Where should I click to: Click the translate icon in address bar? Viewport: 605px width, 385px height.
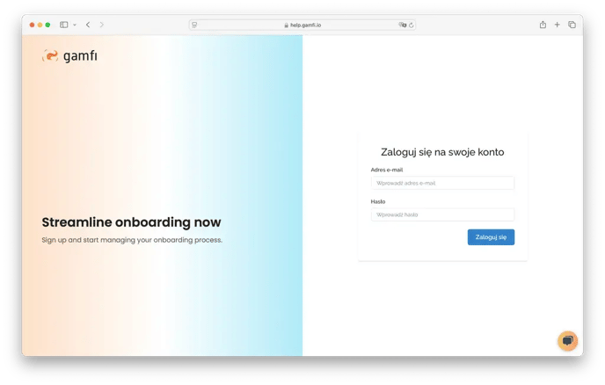point(402,25)
